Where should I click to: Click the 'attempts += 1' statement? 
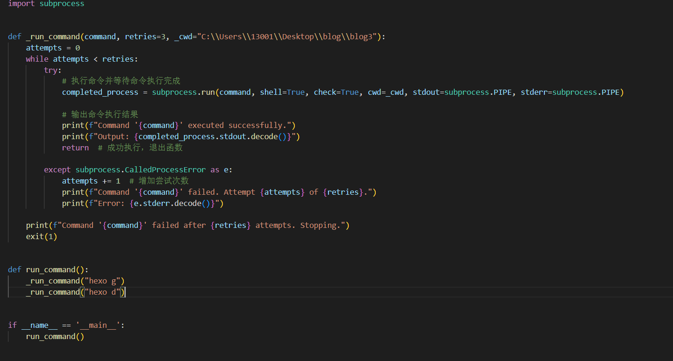pos(91,181)
